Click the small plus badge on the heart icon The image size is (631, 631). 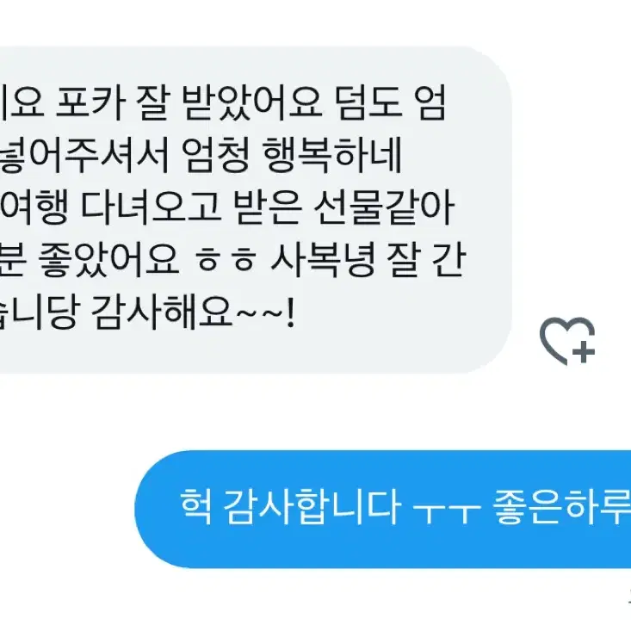pos(584,352)
